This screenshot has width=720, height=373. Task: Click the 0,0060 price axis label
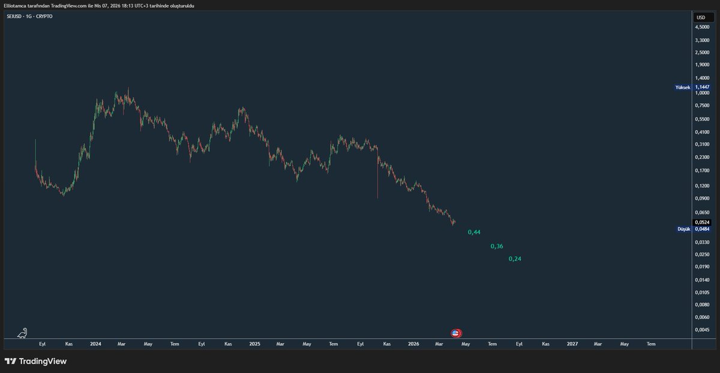pos(703,317)
